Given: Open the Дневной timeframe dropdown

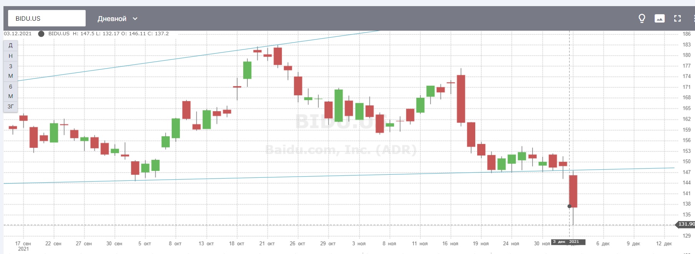Looking at the screenshot, I should [x=117, y=18].
